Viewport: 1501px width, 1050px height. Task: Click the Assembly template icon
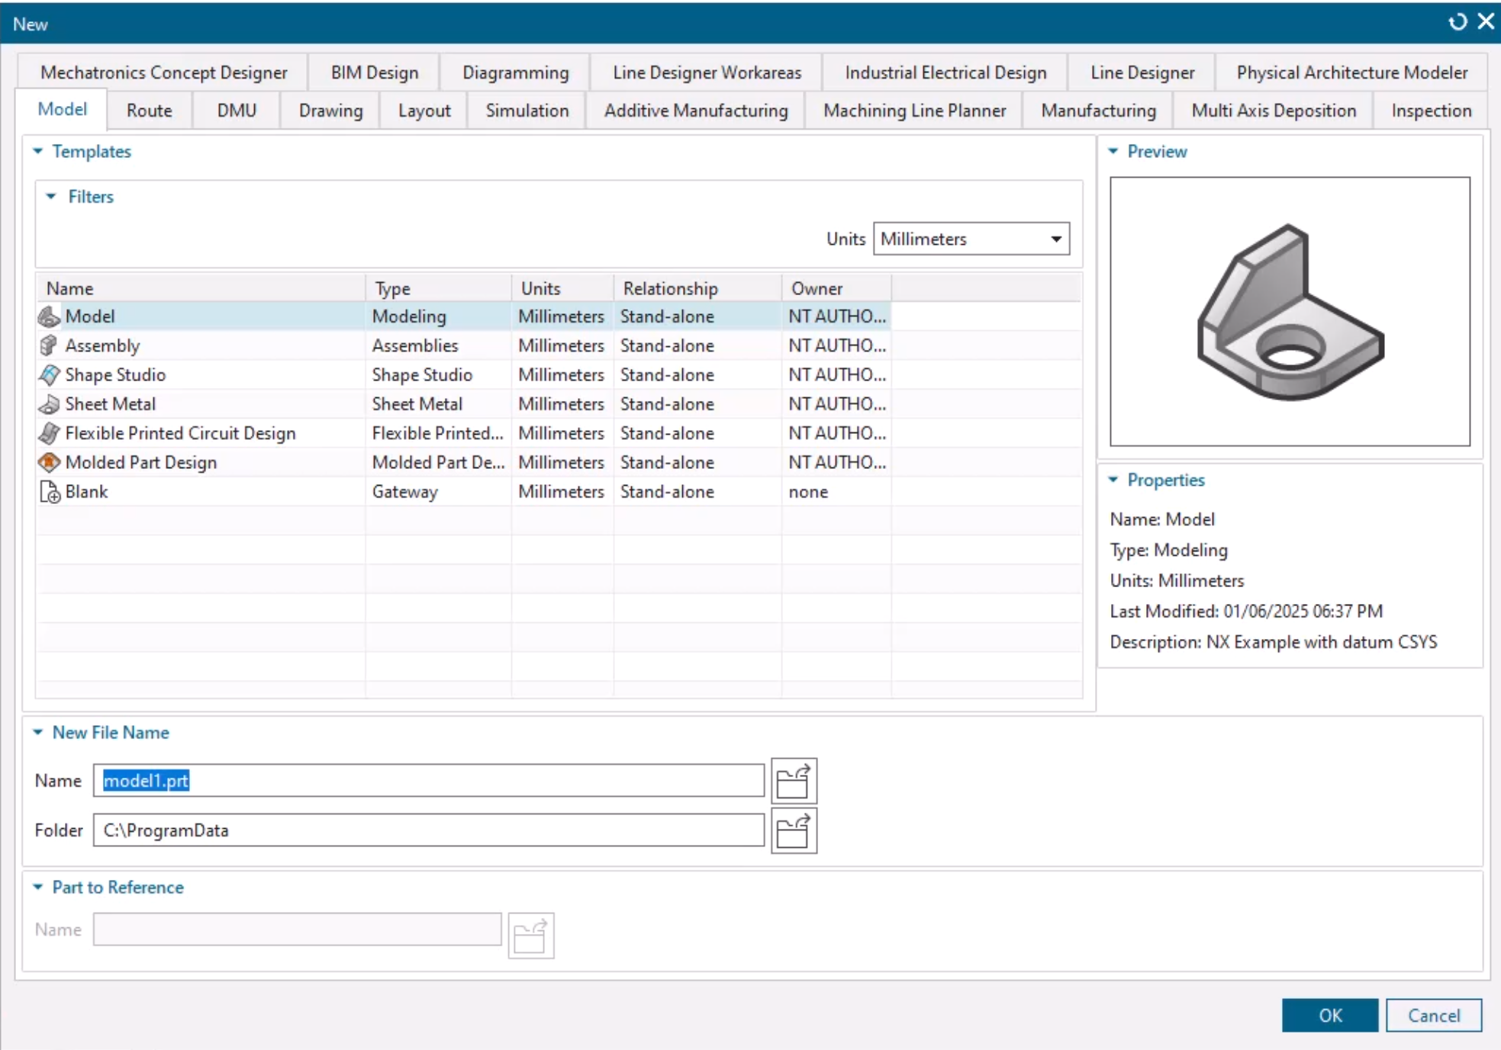(49, 345)
